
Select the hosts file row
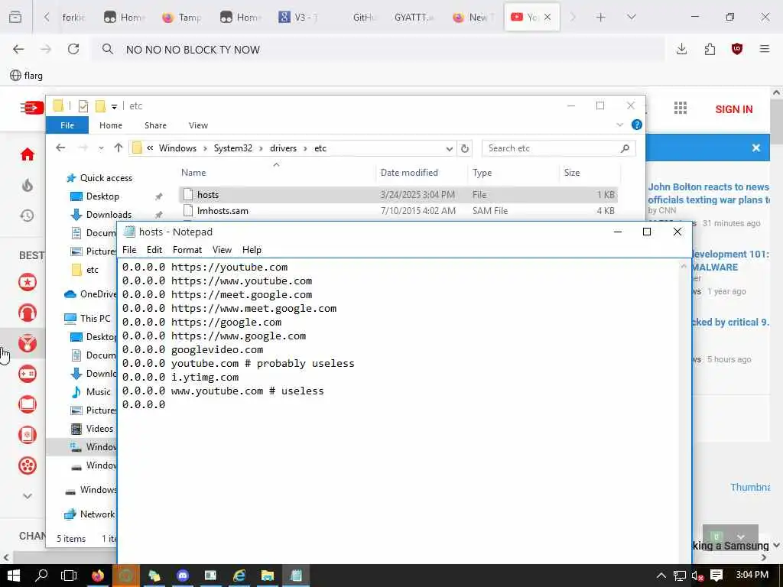pos(398,195)
